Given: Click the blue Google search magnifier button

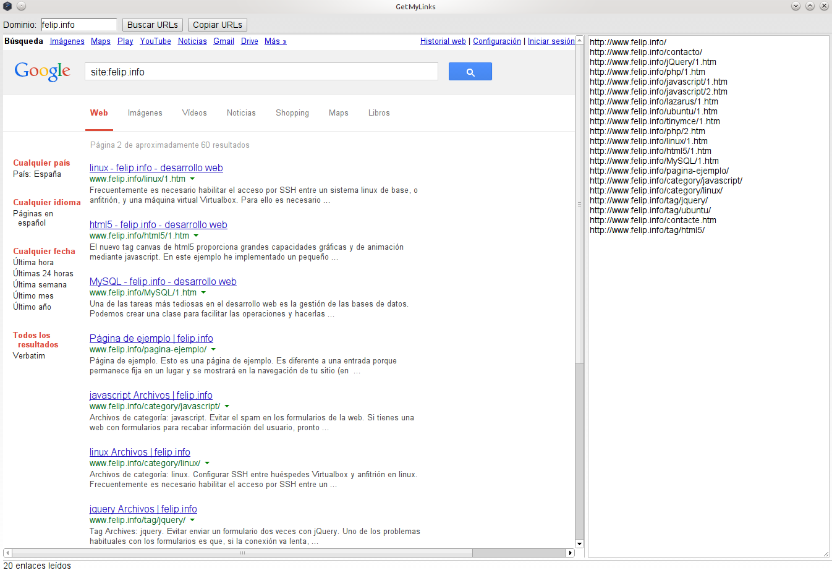Looking at the screenshot, I should pos(470,72).
